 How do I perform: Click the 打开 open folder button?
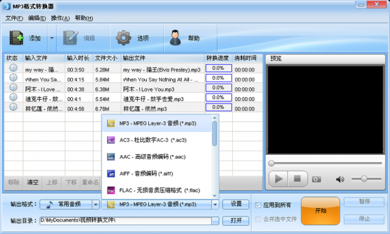(x=236, y=220)
